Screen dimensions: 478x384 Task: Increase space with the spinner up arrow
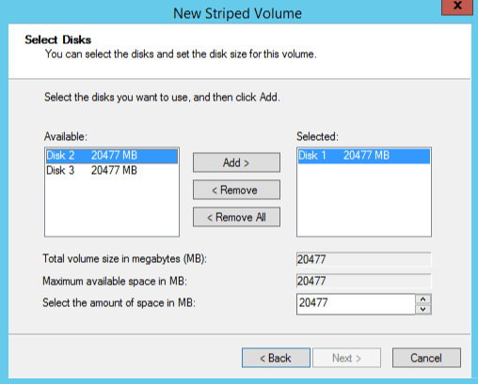coord(423,300)
